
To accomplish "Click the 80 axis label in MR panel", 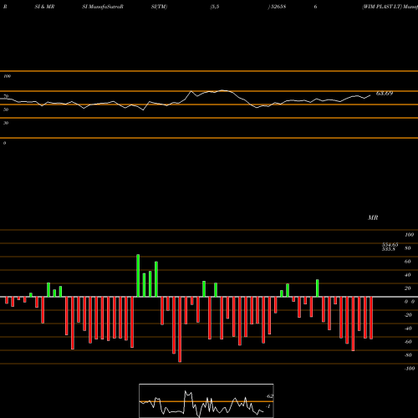I will (407, 248).
